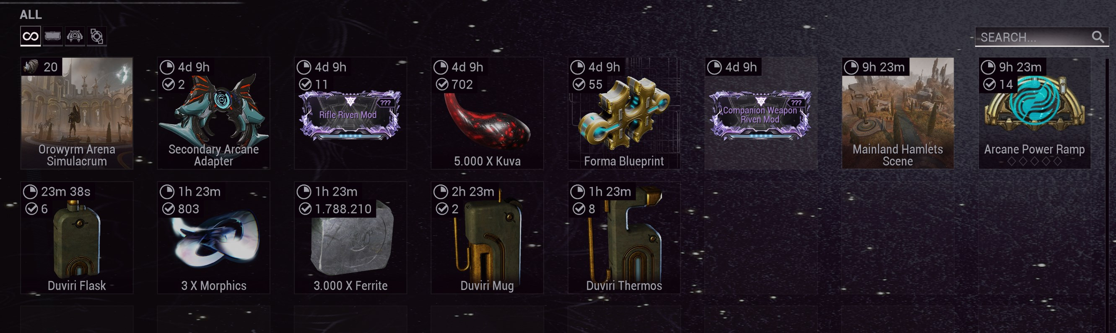Click the ALL category heading
Screen dimensions: 1116x333
coord(31,15)
